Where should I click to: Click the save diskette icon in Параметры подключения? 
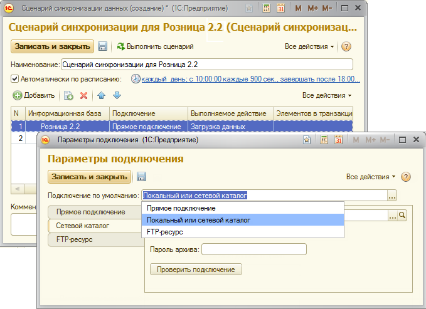pos(141,177)
